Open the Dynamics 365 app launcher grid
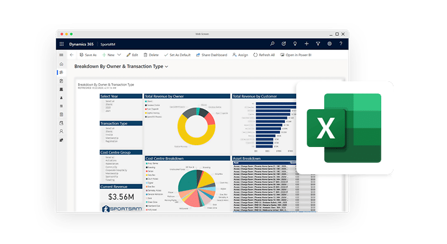 point(62,44)
